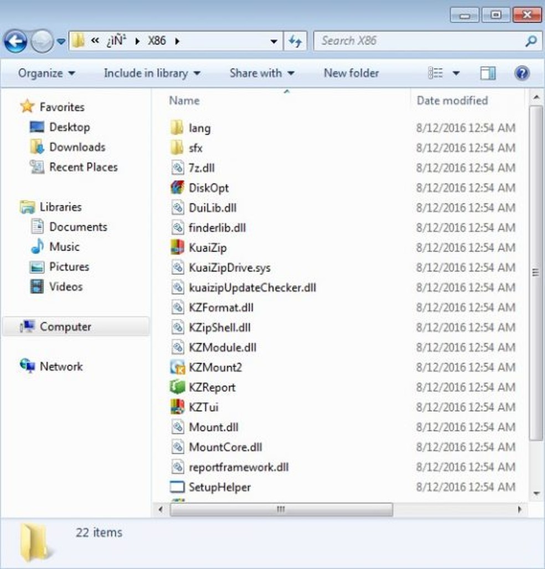Click the vertical scrollbar up arrow
Viewport: 545px width, 569px height.
[536, 98]
